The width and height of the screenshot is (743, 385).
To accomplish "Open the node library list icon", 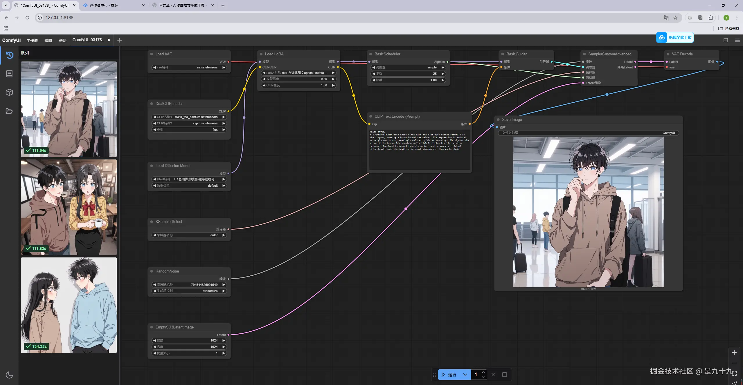I will pos(9,74).
